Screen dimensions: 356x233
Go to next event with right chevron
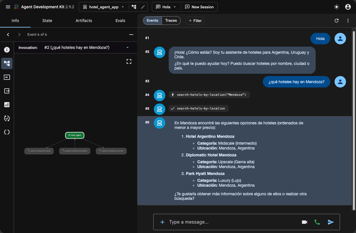[x=19, y=35]
